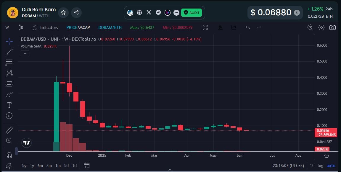Select the Text annotation tool

[9, 105]
